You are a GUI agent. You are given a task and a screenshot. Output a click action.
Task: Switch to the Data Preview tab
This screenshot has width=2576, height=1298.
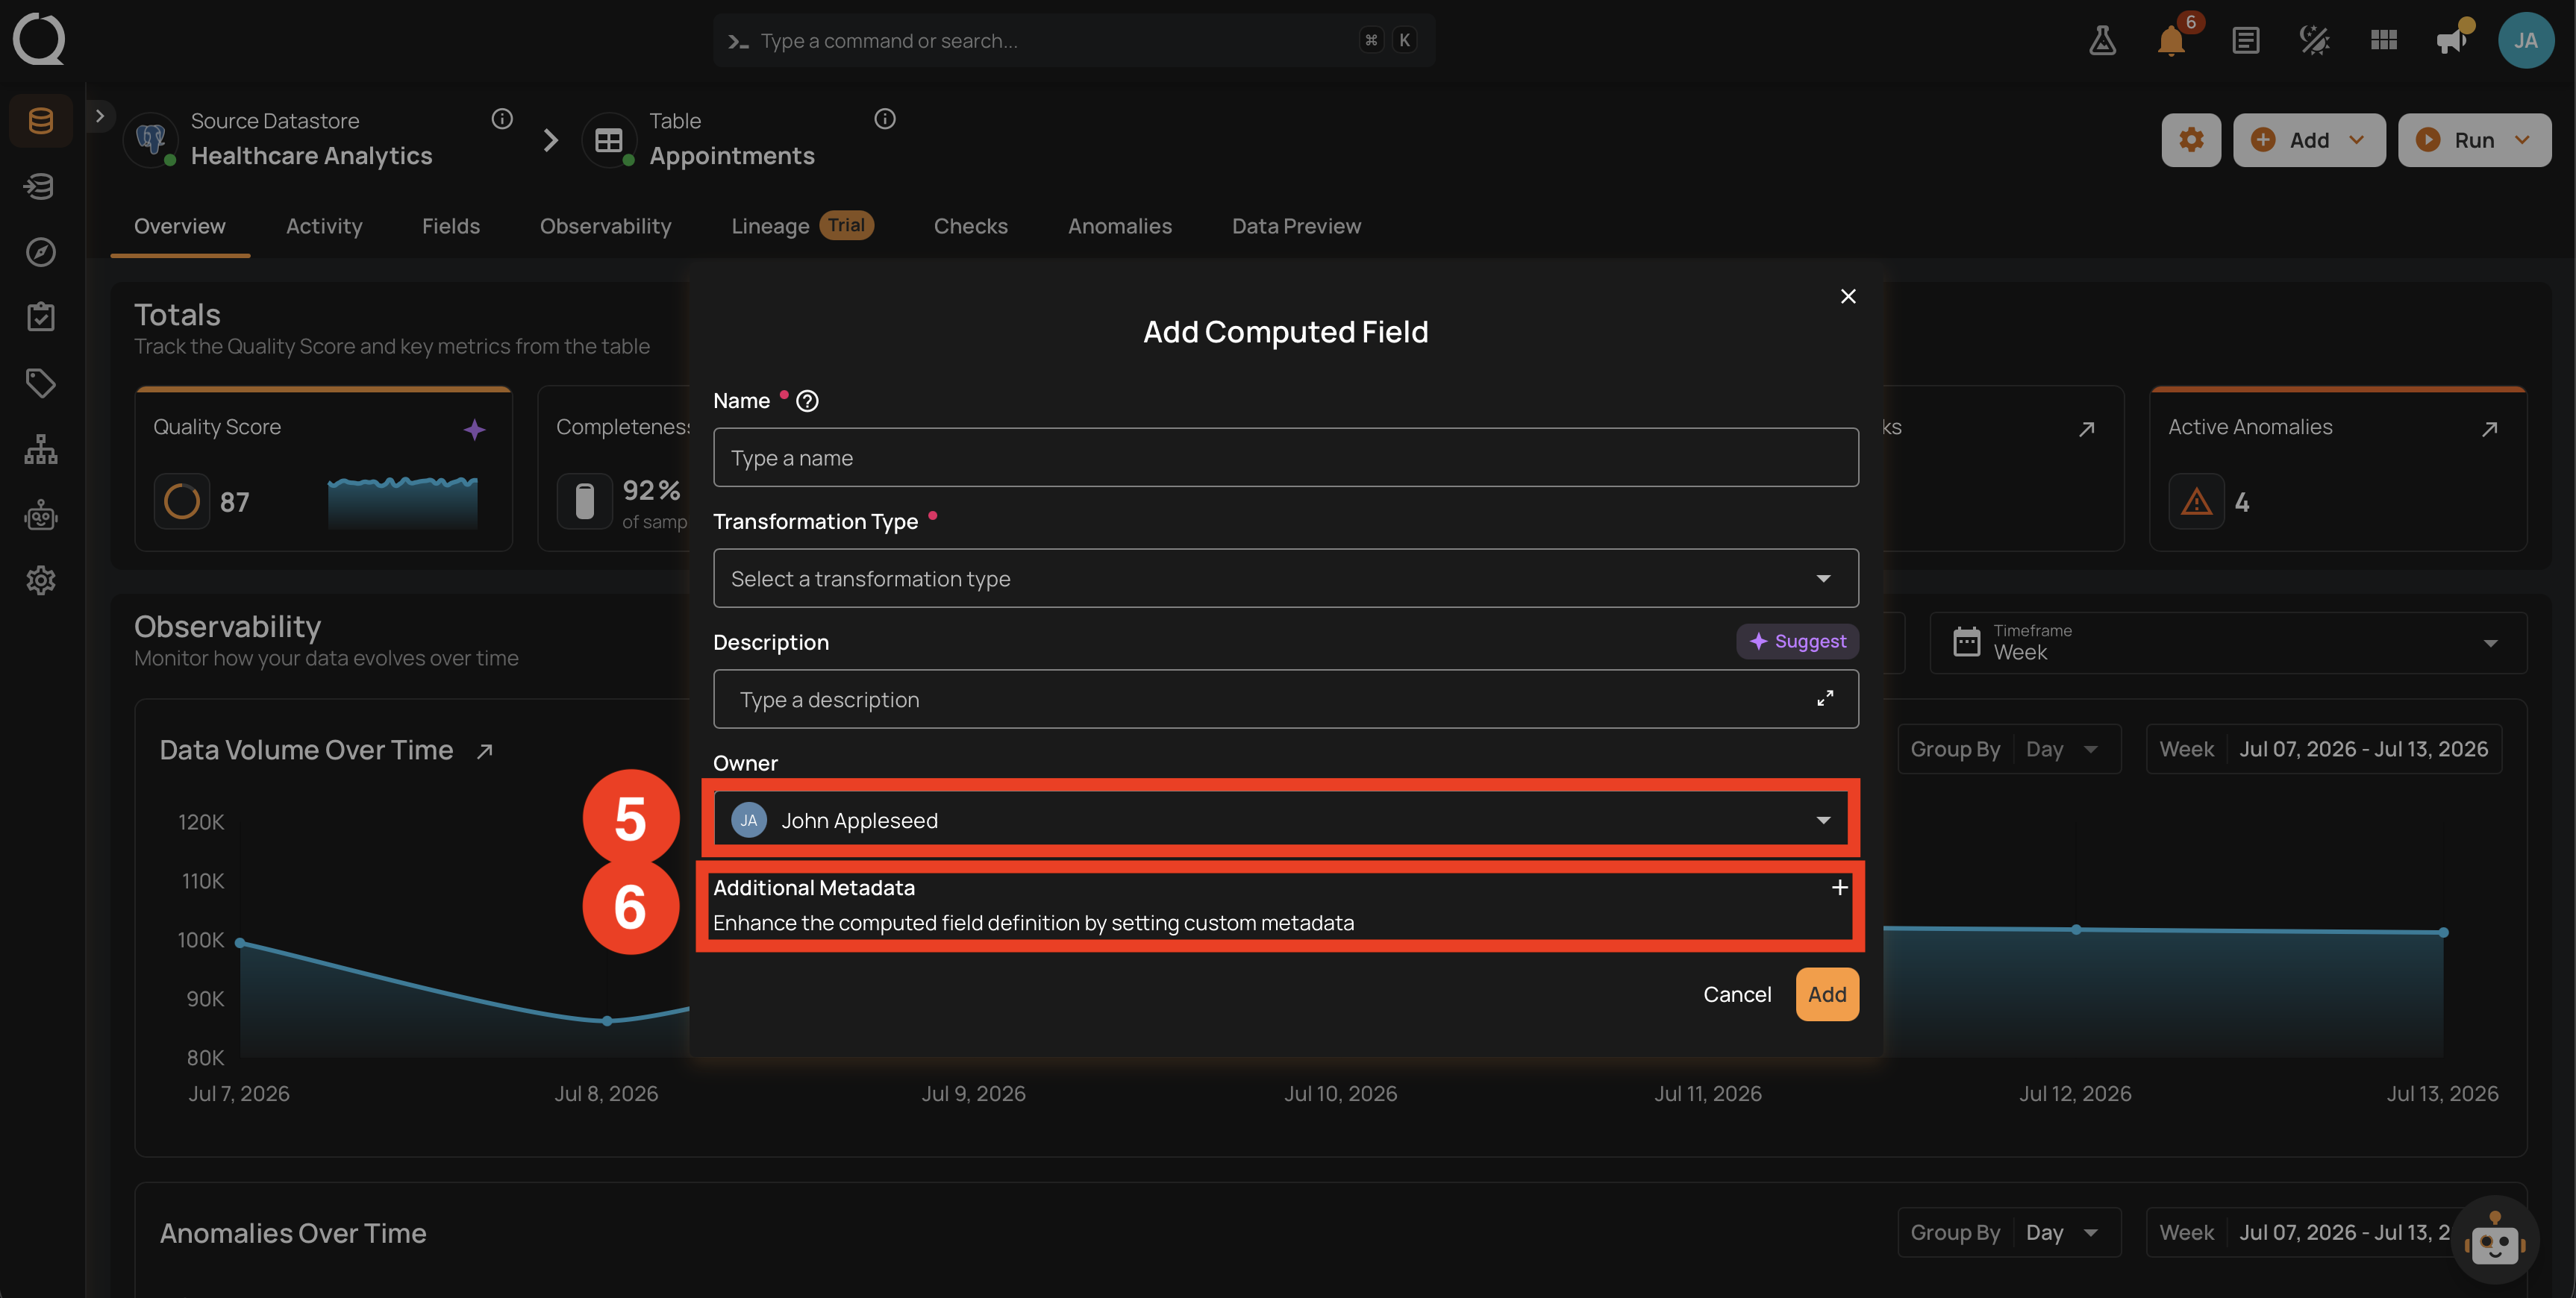(1296, 226)
